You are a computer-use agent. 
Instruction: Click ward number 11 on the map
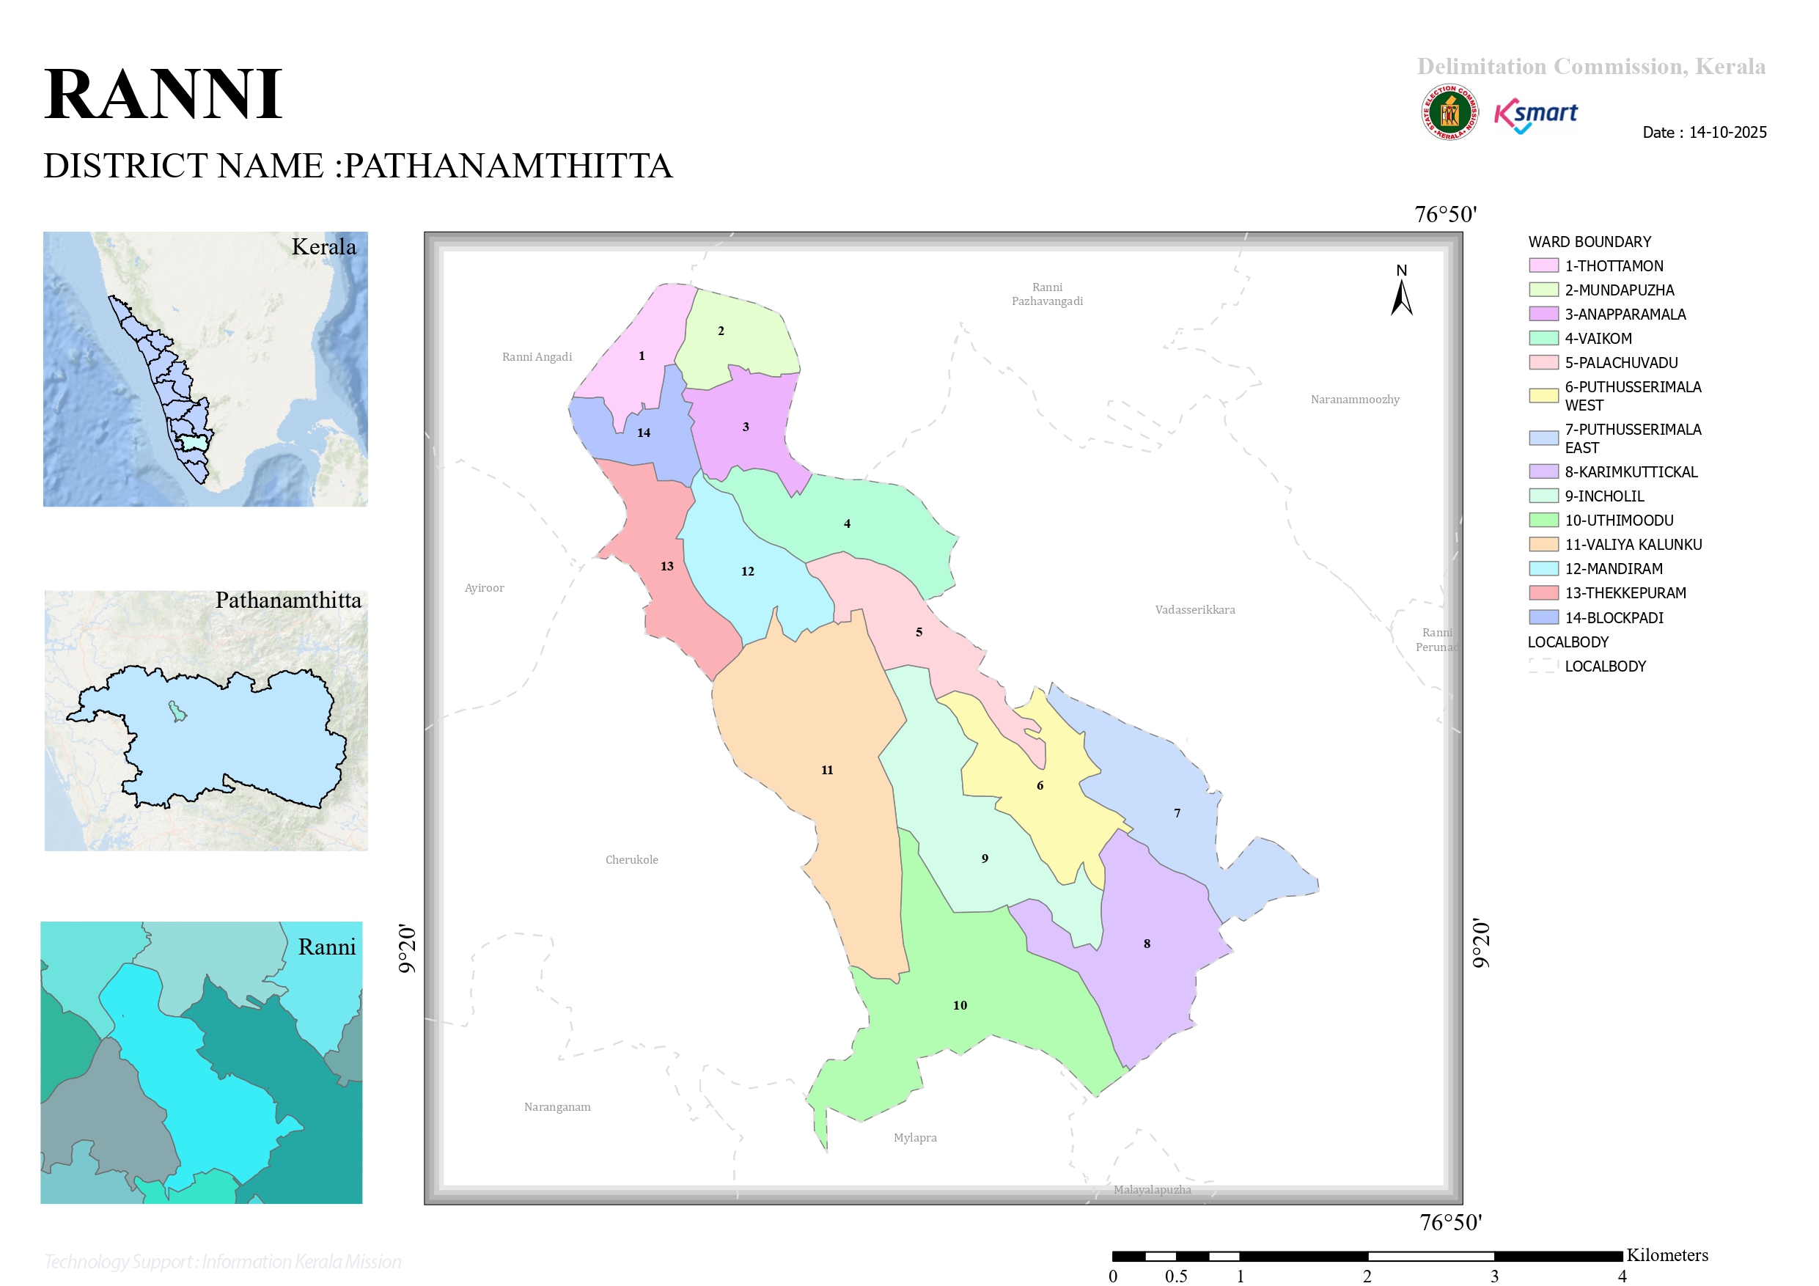point(827,770)
